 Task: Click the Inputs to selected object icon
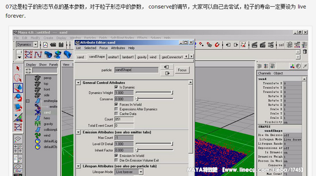coord(228,45)
